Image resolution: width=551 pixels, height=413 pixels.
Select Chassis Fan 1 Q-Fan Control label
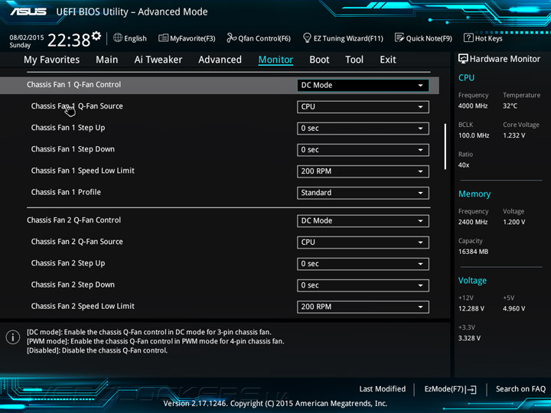click(x=73, y=85)
